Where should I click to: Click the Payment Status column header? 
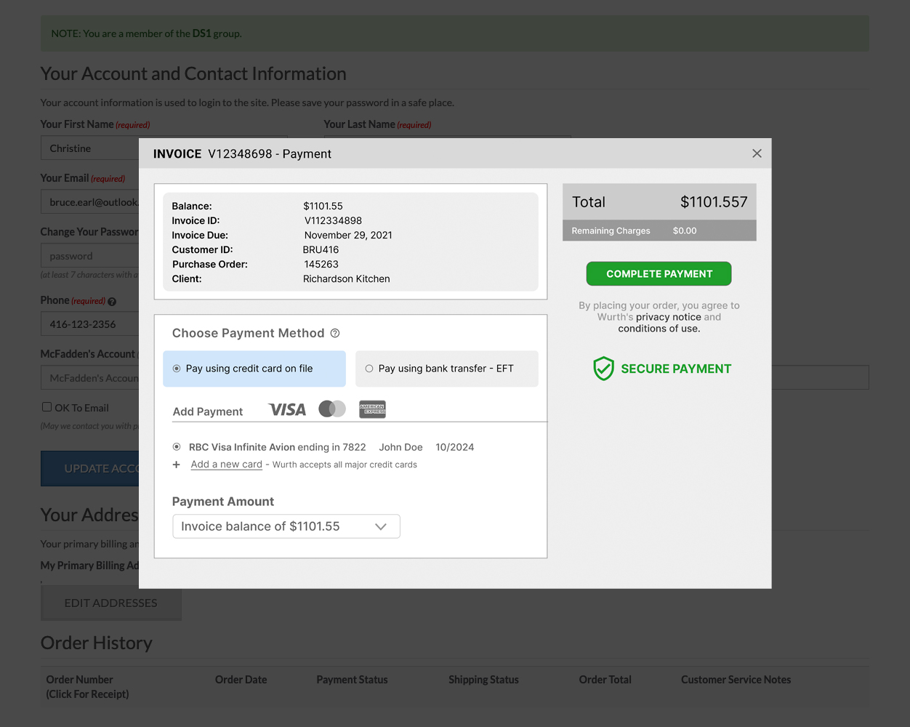tap(352, 680)
